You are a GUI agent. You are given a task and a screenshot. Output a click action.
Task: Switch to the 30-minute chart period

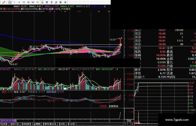point(28,2)
